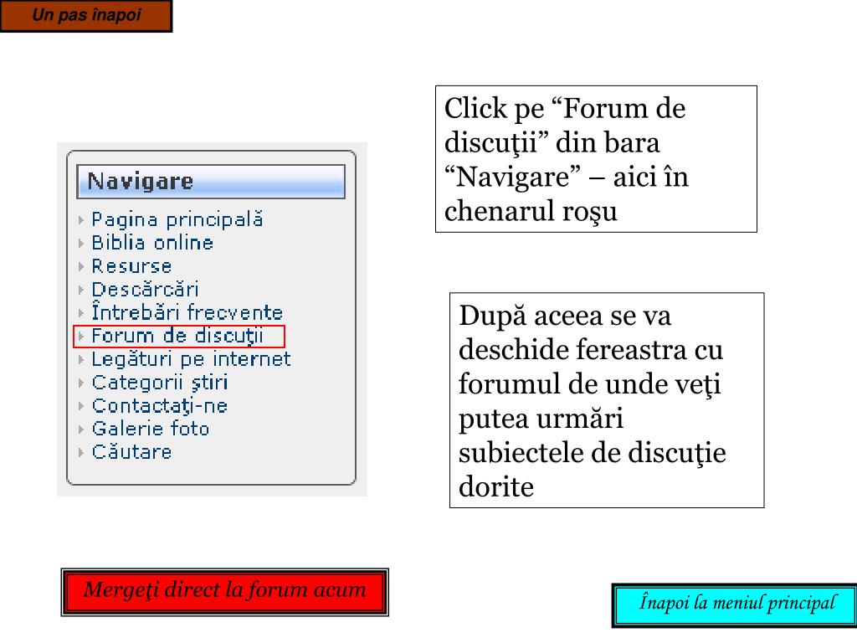
Task: Select 'Resurse' in navigation menu
Action: click(131, 266)
